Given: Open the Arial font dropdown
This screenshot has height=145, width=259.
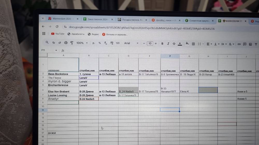Looking at the screenshot, I should [x=131, y=43].
